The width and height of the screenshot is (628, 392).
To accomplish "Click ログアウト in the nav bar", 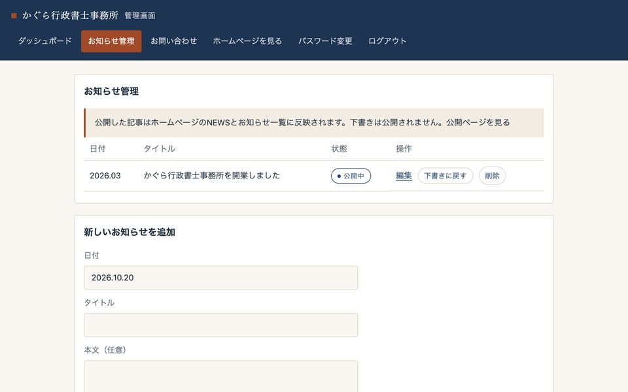I will point(387,41).
